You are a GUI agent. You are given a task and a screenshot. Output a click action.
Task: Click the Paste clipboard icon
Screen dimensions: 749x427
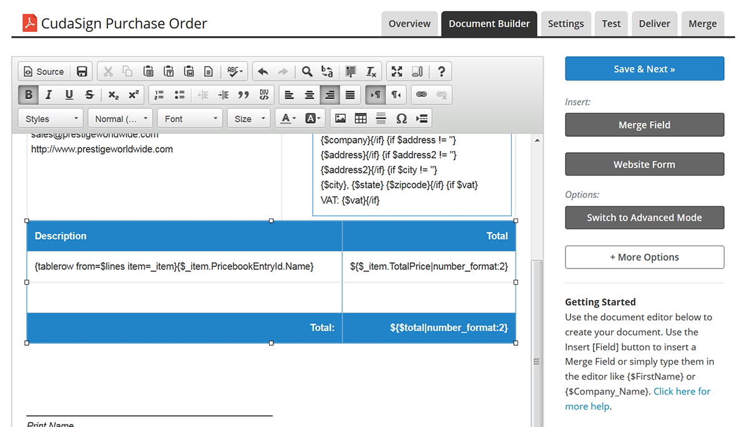(x=149, y=72)
